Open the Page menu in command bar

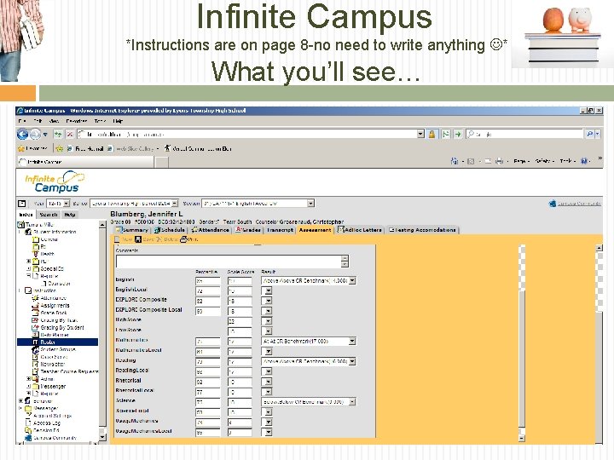coord(521,161)
